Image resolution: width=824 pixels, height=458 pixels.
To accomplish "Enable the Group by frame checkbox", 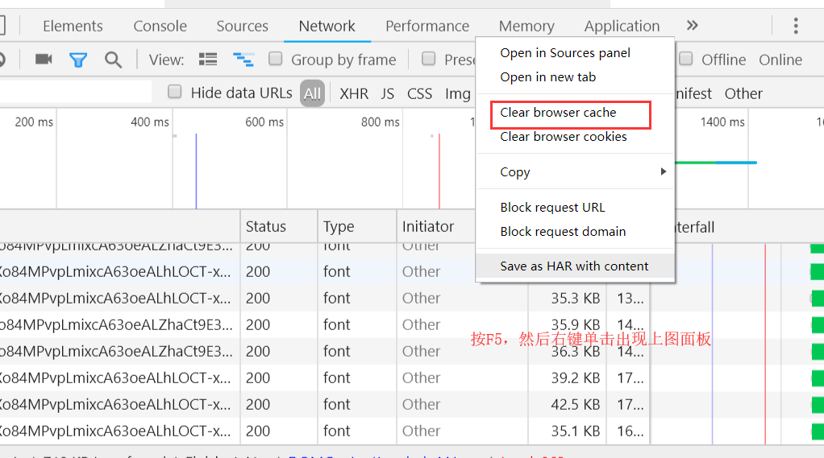I will 276,59.
